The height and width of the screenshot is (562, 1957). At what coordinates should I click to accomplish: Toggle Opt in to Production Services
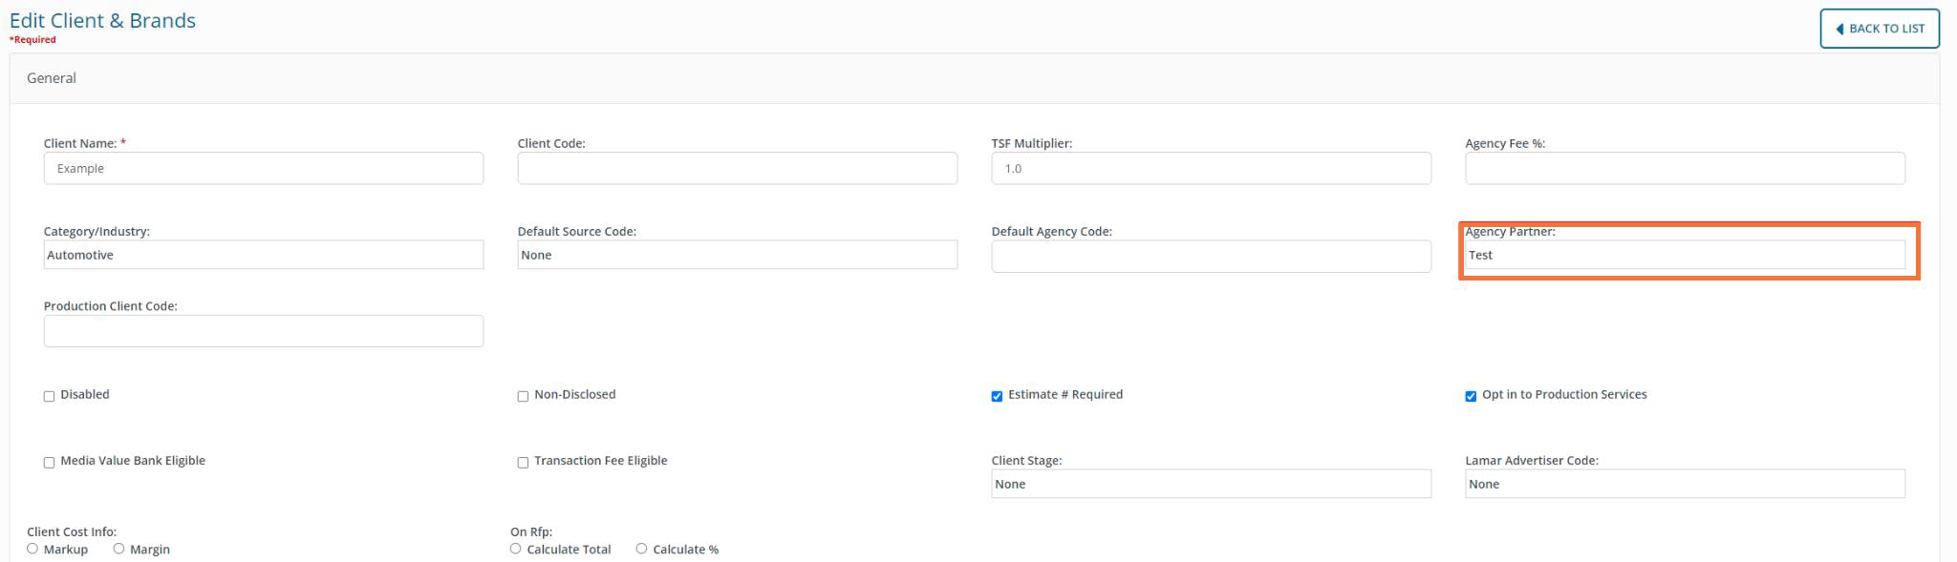click(x=1471, y=396)
